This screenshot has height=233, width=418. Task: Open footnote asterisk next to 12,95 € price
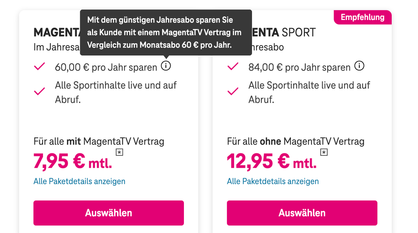[324, 152]
